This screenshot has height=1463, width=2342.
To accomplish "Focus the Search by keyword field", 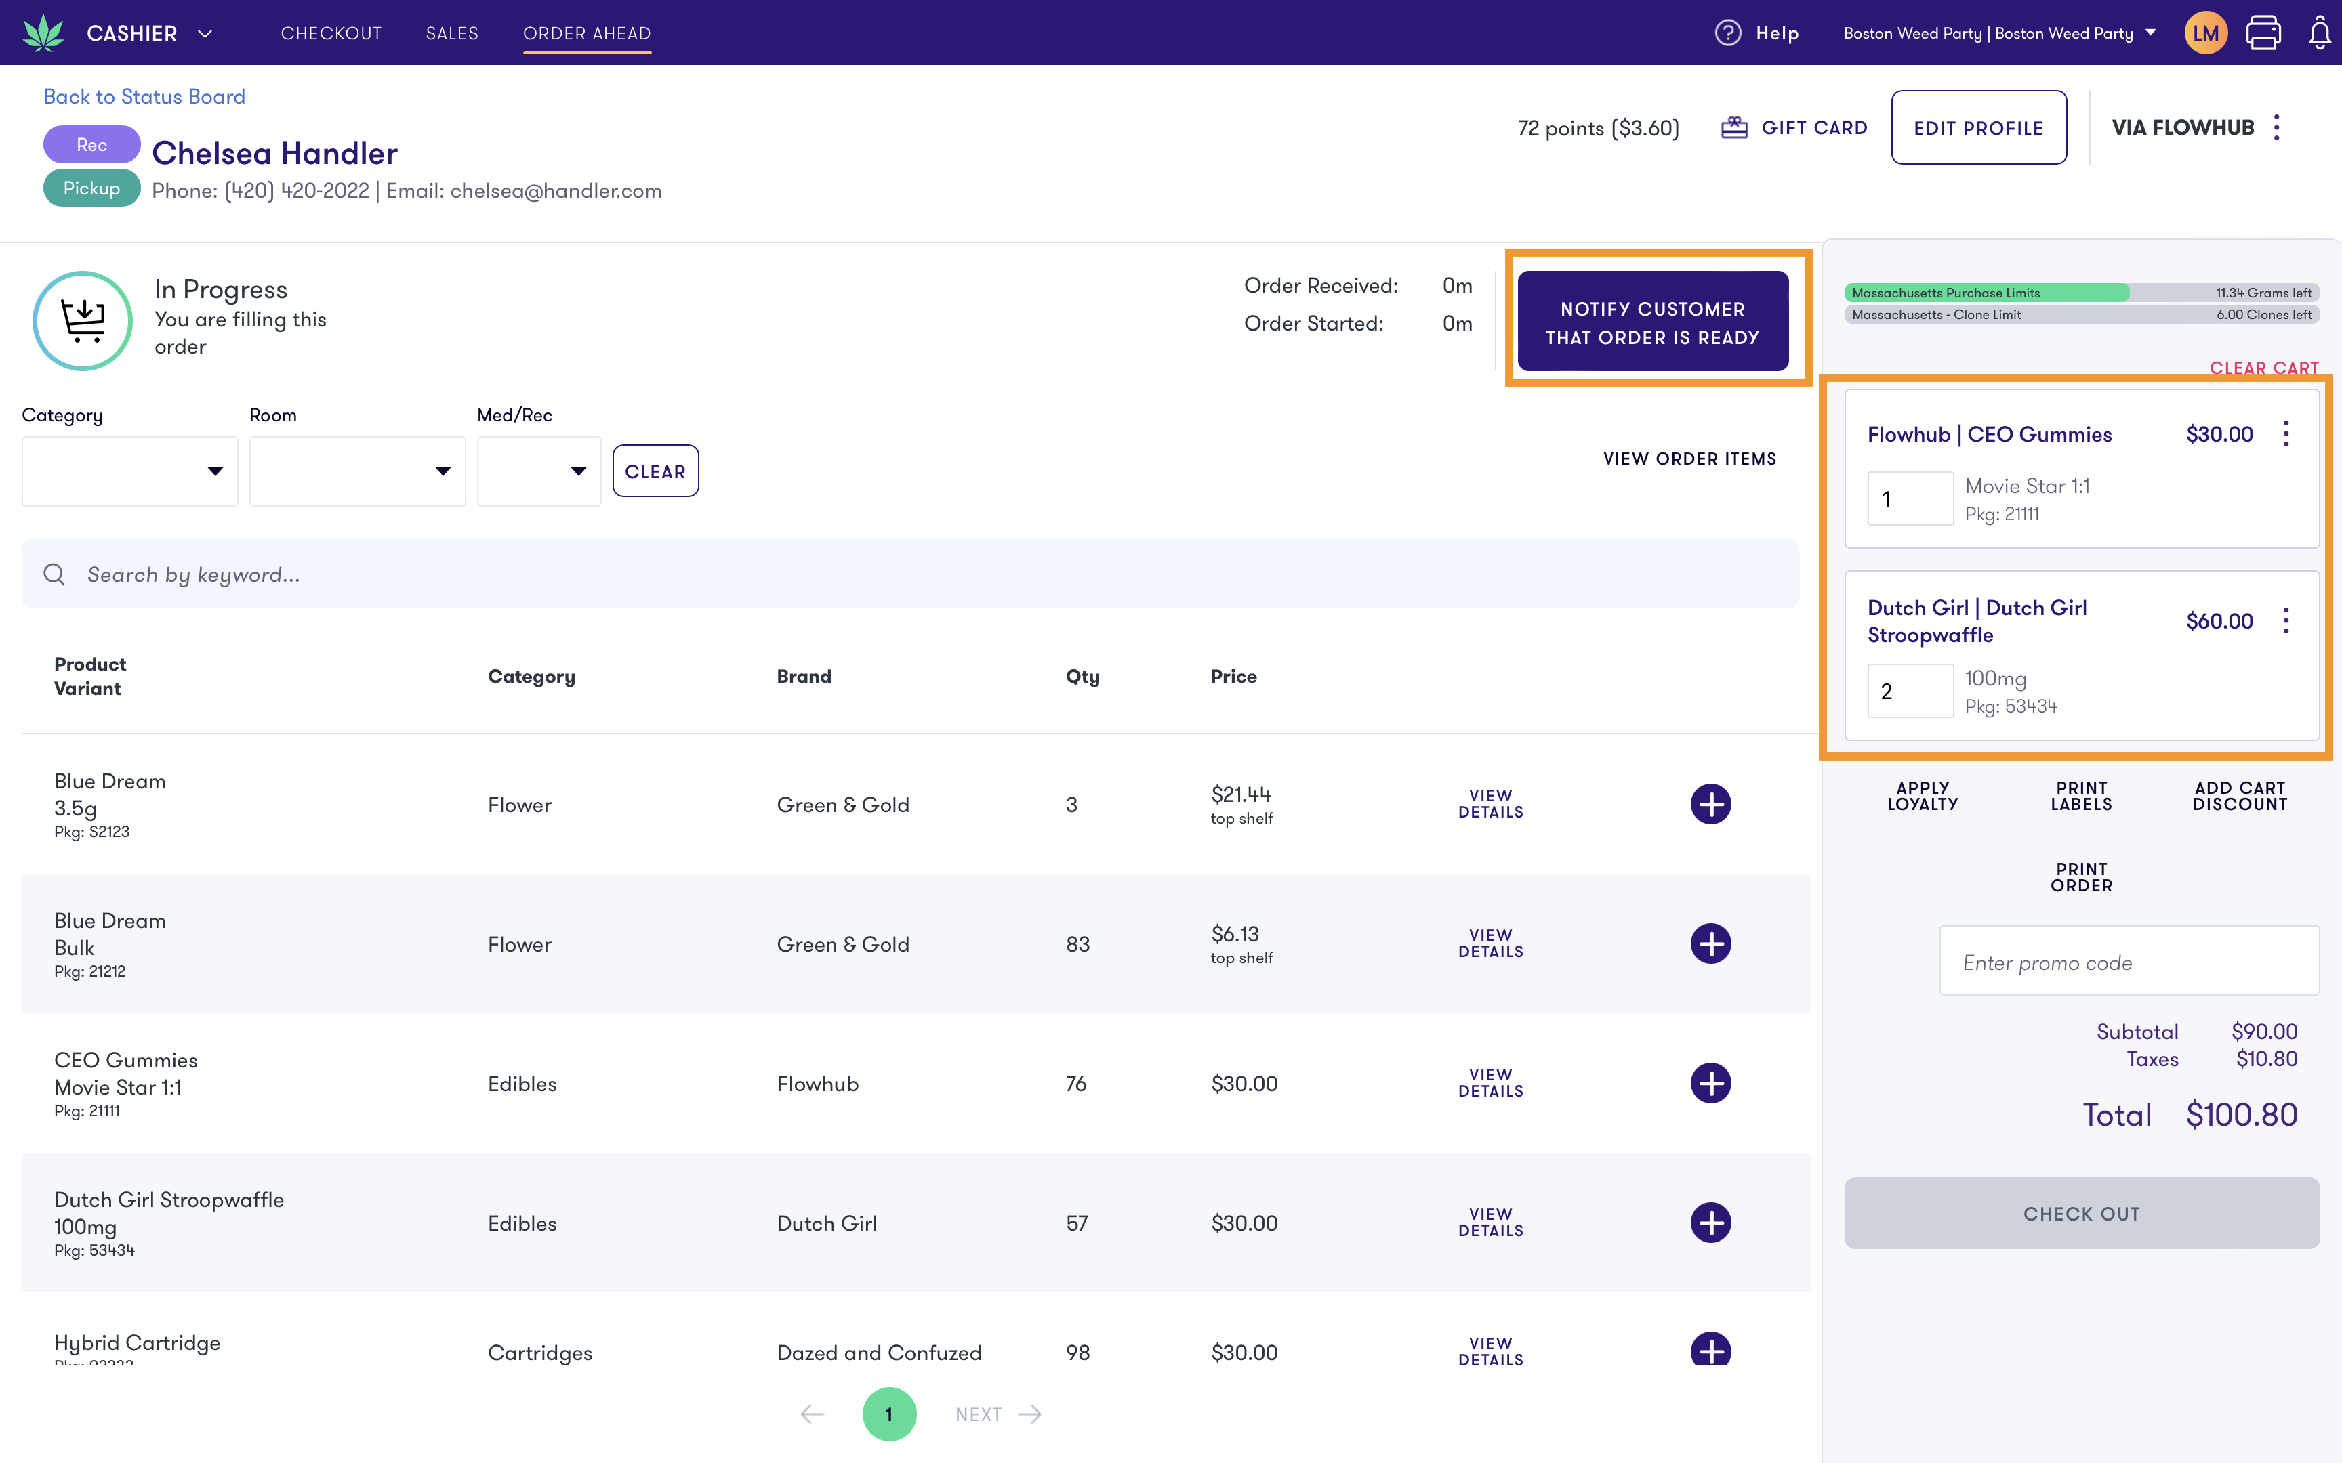I will [909, 574].
